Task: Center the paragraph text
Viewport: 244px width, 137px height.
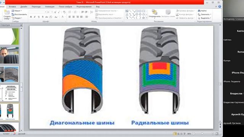Action: tap(74, 17)
